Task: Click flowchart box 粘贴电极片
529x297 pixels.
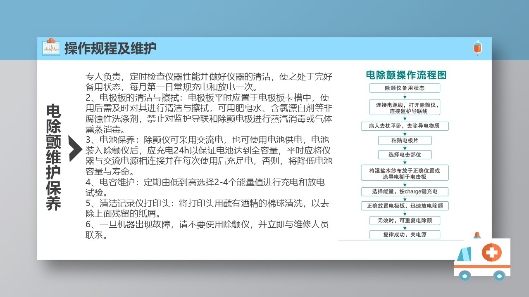Action: point(405,140)
